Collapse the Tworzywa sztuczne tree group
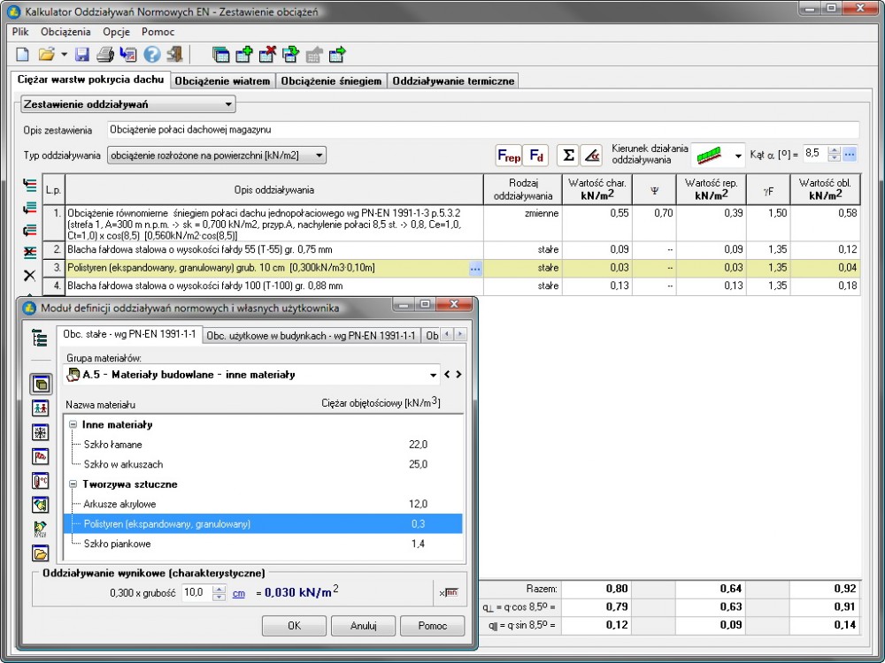885x663 pixels. (x=73, y=484)
